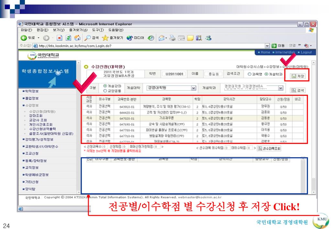The width and height of the screenshot is (331, 229).
Task: Go to the Home page house icon
Action: point(77,38)
